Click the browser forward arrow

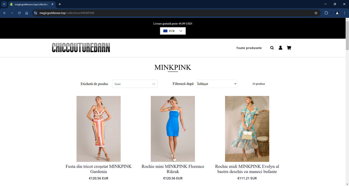point(12,13)
